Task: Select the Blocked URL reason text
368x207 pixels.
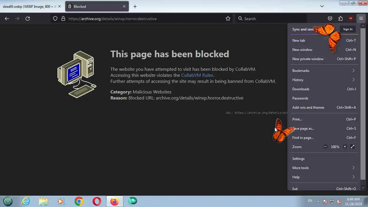Action: pos(186,98)
